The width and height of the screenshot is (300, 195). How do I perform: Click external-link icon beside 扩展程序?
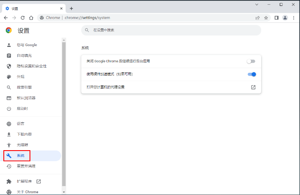pyautogui.click(x=39, y=181)
